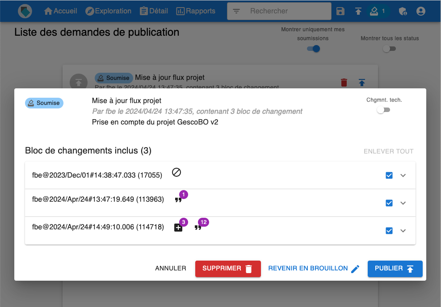Click the upload publish icon in top bar
The height and width of the screenshot is (307, 441).
[x=358, y=11]
